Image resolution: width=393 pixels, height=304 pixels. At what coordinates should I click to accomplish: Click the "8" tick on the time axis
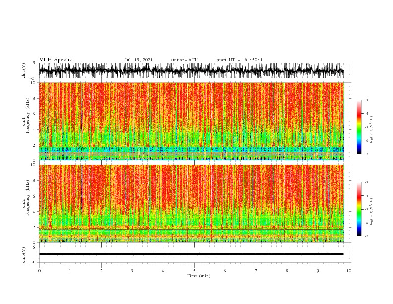pyautogui.click(x=287, y=271)
